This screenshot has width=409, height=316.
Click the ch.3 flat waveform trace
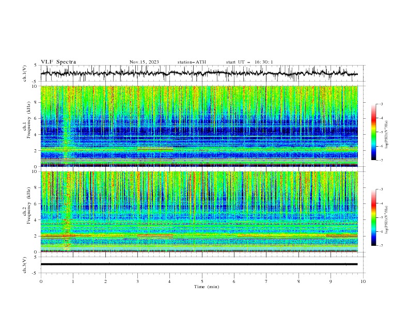point(199,264)
